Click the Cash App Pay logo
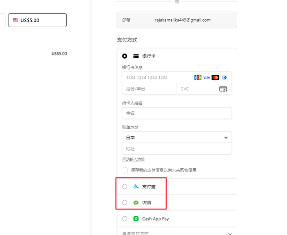Screen dimensions: 287x235 click(x=136, y=219)
